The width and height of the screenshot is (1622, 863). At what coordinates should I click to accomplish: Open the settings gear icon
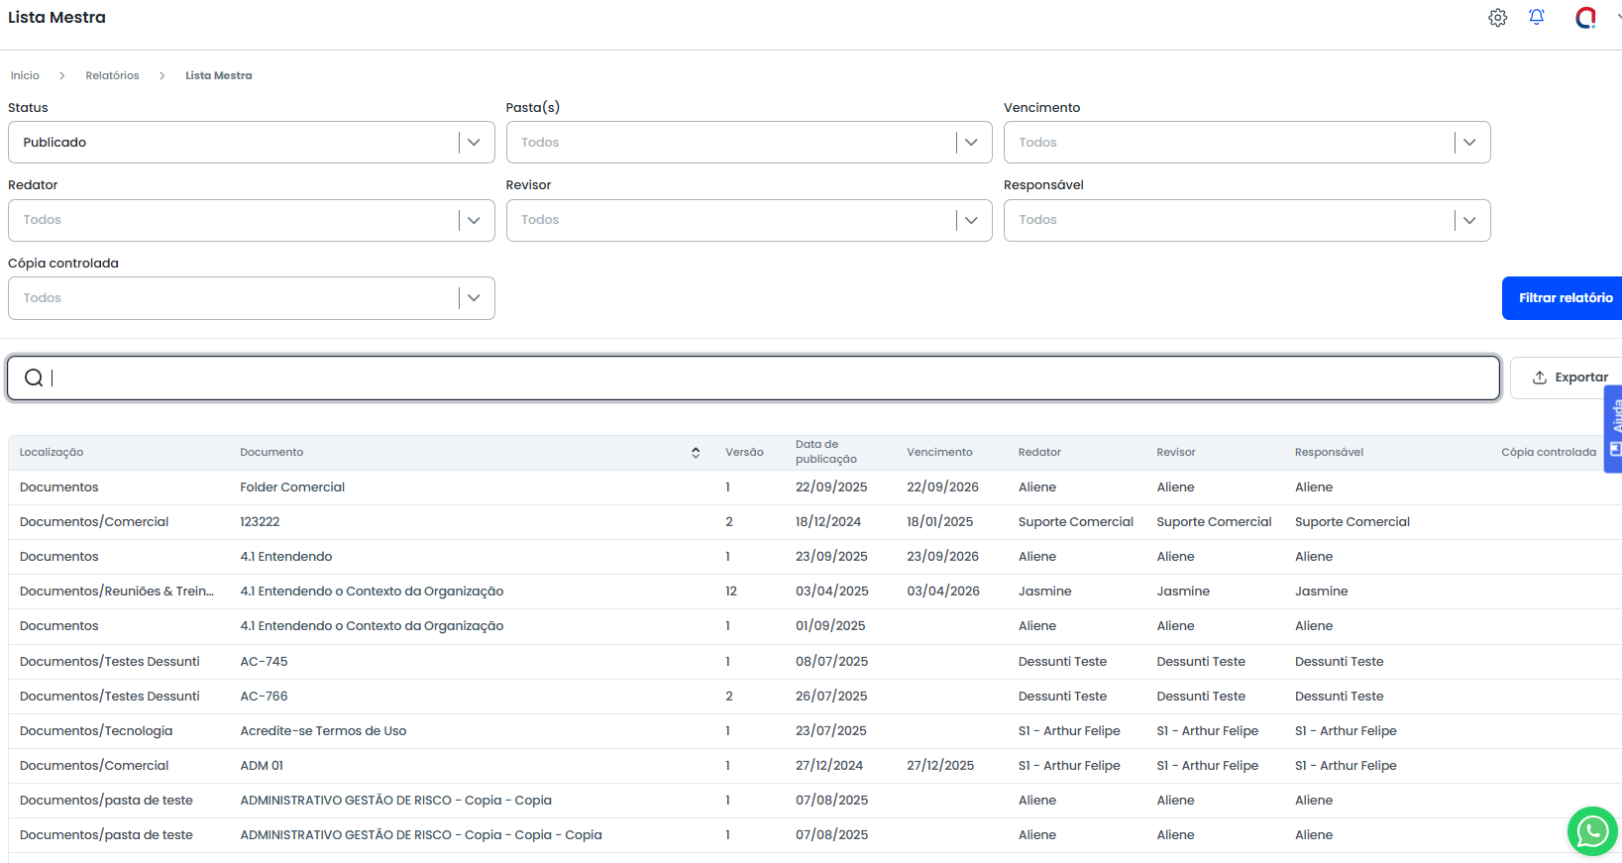1497,18
